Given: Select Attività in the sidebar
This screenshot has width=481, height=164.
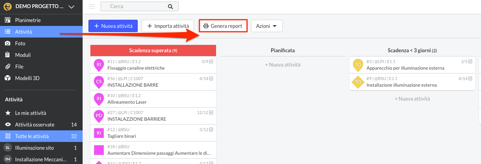Looking at the screenshot, I should 41,32.
